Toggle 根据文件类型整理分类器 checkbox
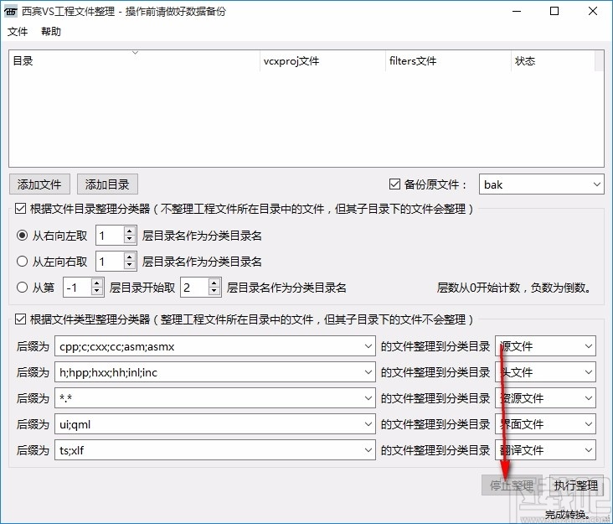 (x=20, y=319)
